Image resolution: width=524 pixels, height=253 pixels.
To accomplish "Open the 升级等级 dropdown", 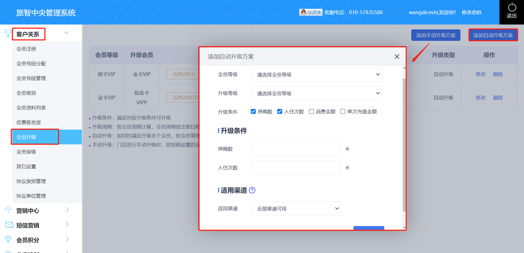I will [x=316, y=93].
